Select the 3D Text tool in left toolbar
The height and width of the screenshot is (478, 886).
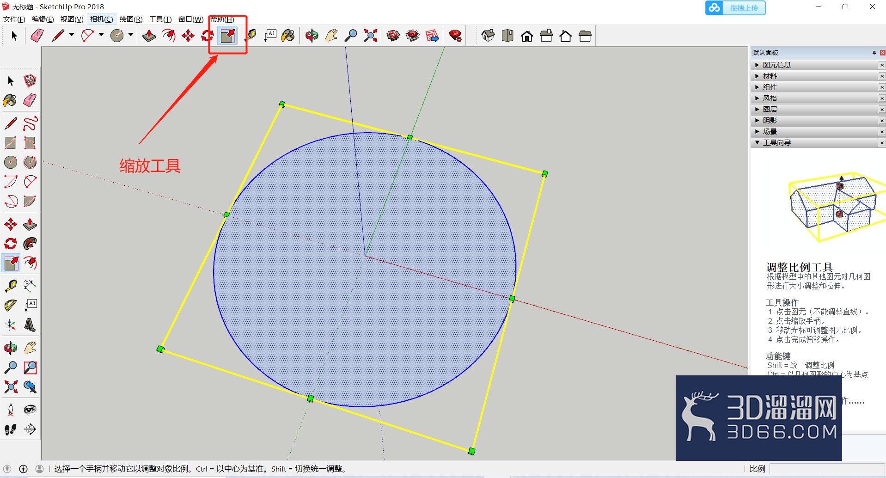(x=30, y=325)
